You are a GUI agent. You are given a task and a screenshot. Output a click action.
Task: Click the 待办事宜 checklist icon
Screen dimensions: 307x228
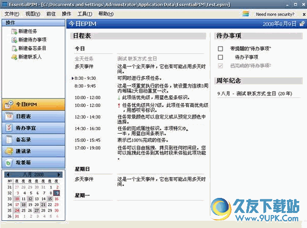[9, 128]
